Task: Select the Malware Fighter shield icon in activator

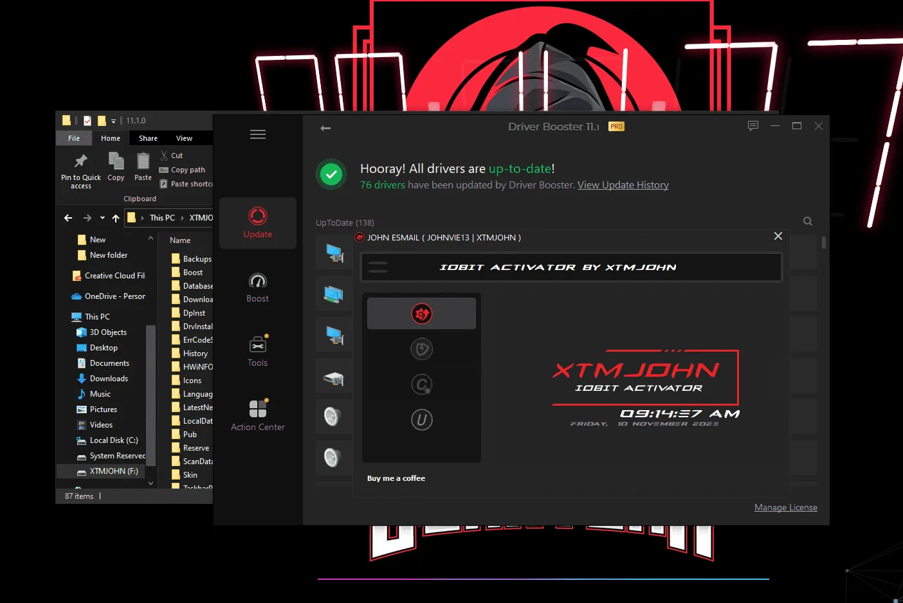Action: click(x=421, y=349)
